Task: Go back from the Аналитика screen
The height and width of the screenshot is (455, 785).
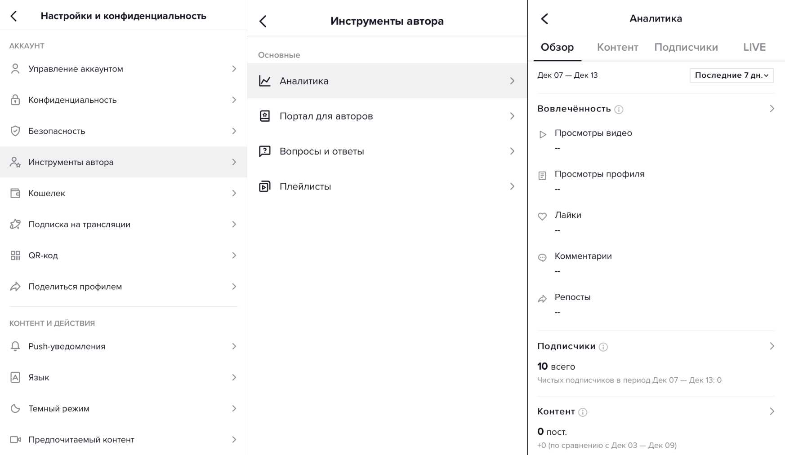Action: pos(545,19)
